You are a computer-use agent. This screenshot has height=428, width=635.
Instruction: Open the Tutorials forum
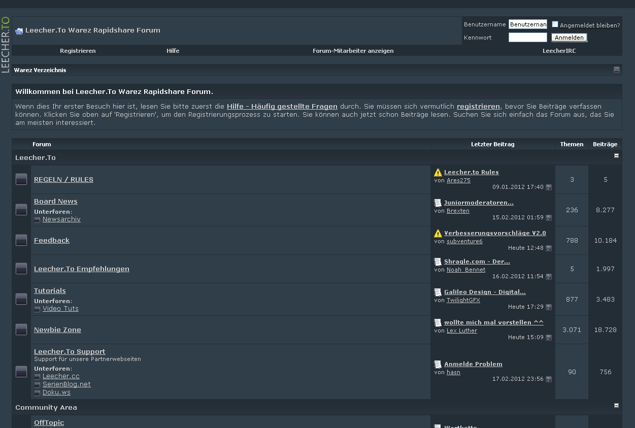(50, 291)
